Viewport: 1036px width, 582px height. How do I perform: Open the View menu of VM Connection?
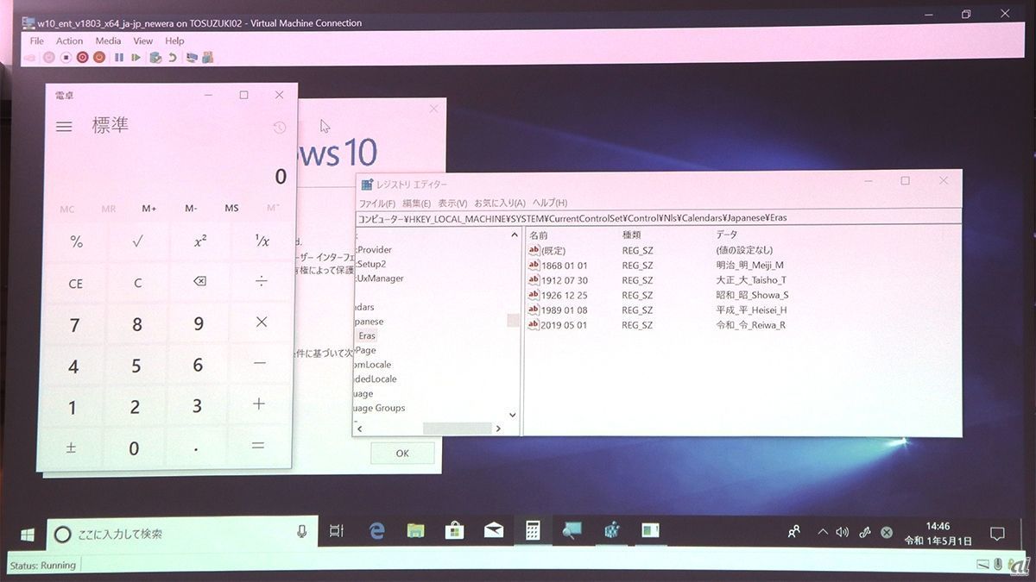[143, 41]
